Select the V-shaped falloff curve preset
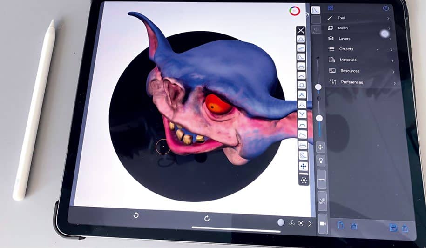The height and width of the screenshot is (248, 426). (x=302, y=114)
